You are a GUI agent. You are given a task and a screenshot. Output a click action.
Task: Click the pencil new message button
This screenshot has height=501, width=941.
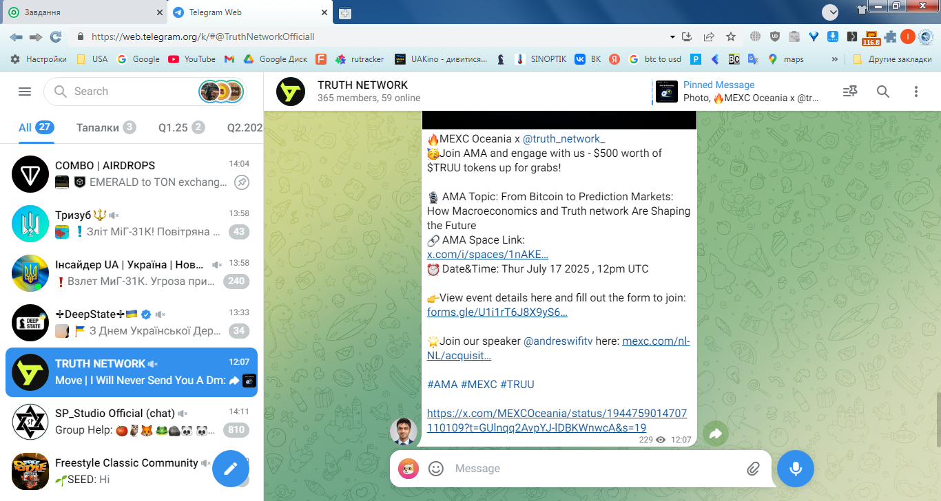pyautogui.click(x=230, y=469)
